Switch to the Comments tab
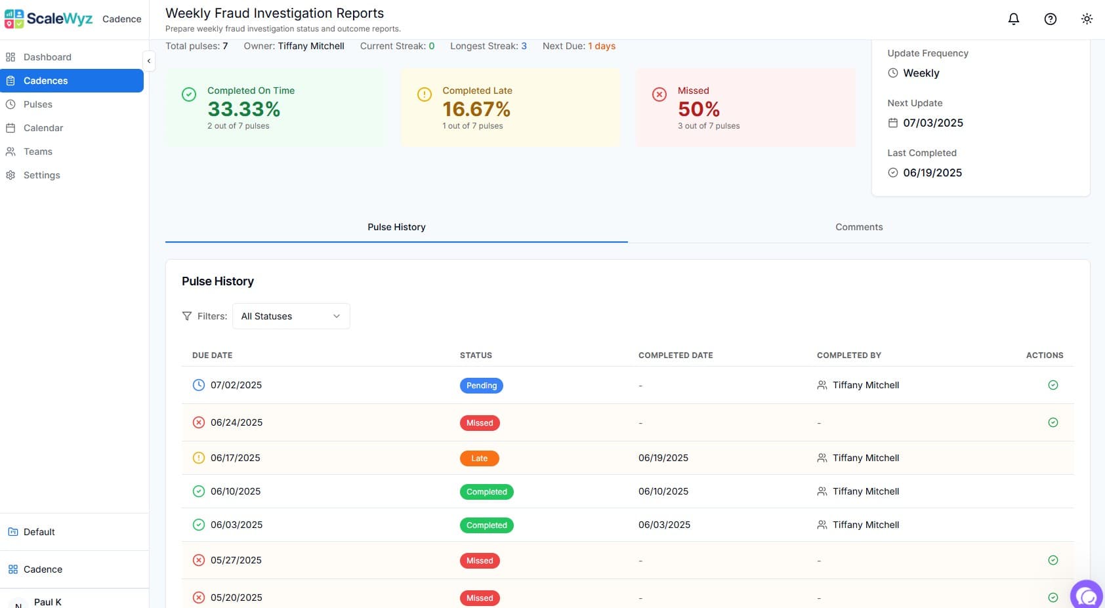1105x608 pixels. 858,227
